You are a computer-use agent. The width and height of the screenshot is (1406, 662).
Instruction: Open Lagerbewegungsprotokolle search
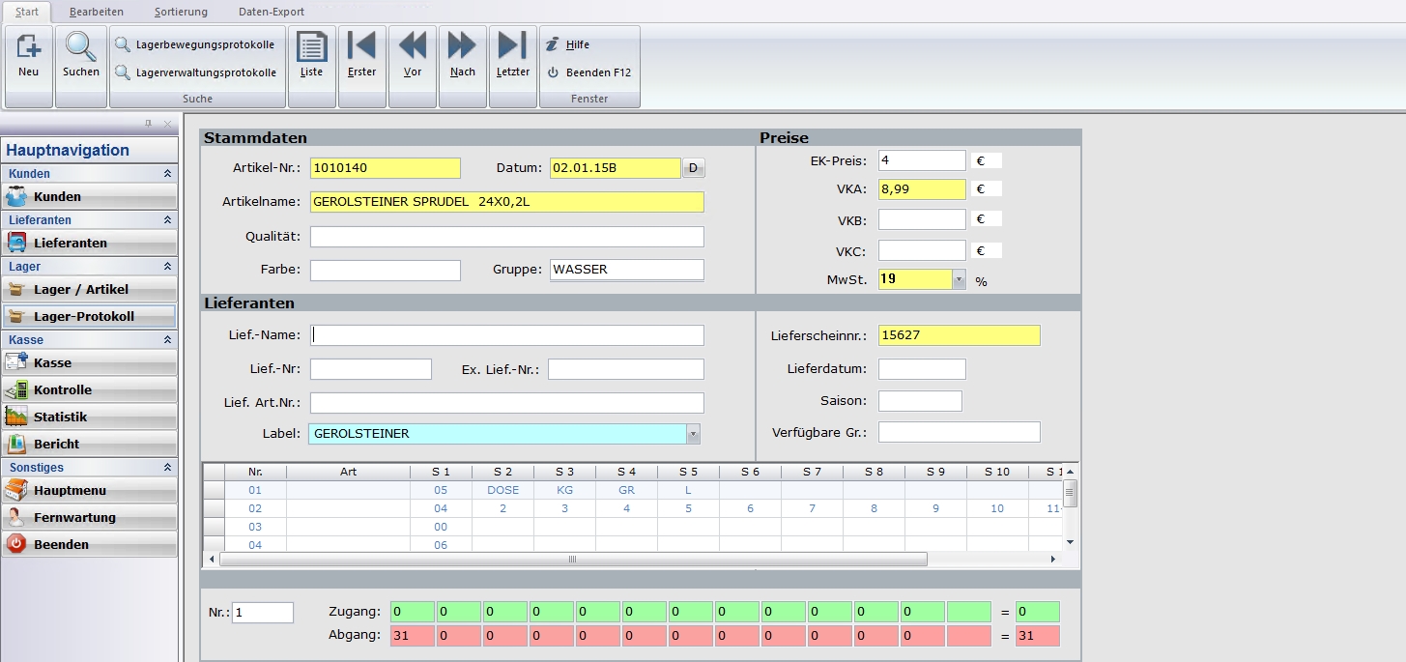[x=195, y=44]
